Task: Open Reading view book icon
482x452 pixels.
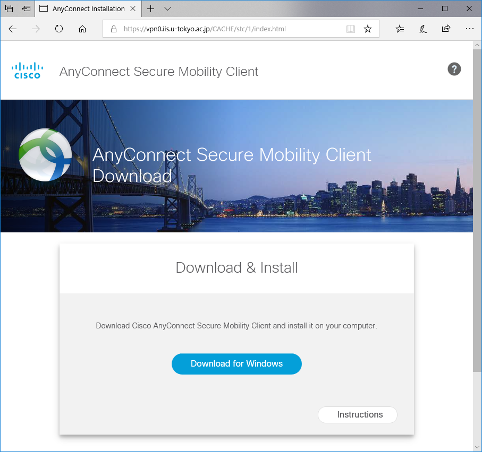Action: pos(350,29)
